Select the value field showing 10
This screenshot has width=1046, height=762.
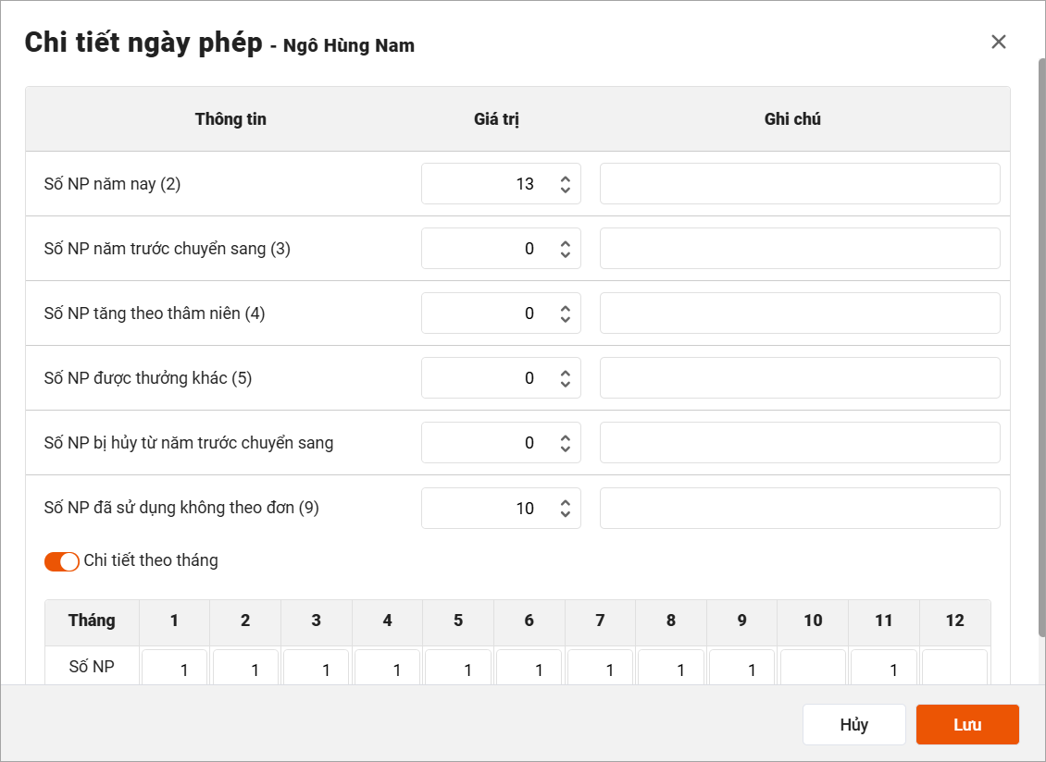488,508
